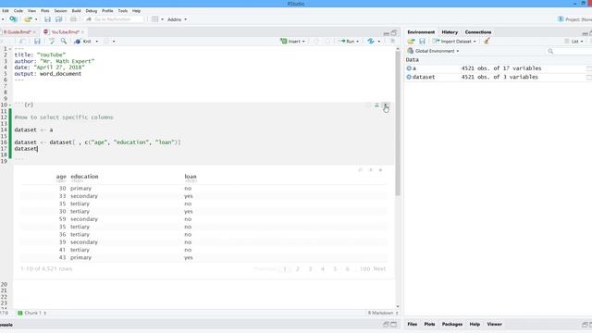Click the editor vertical scrollbar thumb

coord(398,124)
